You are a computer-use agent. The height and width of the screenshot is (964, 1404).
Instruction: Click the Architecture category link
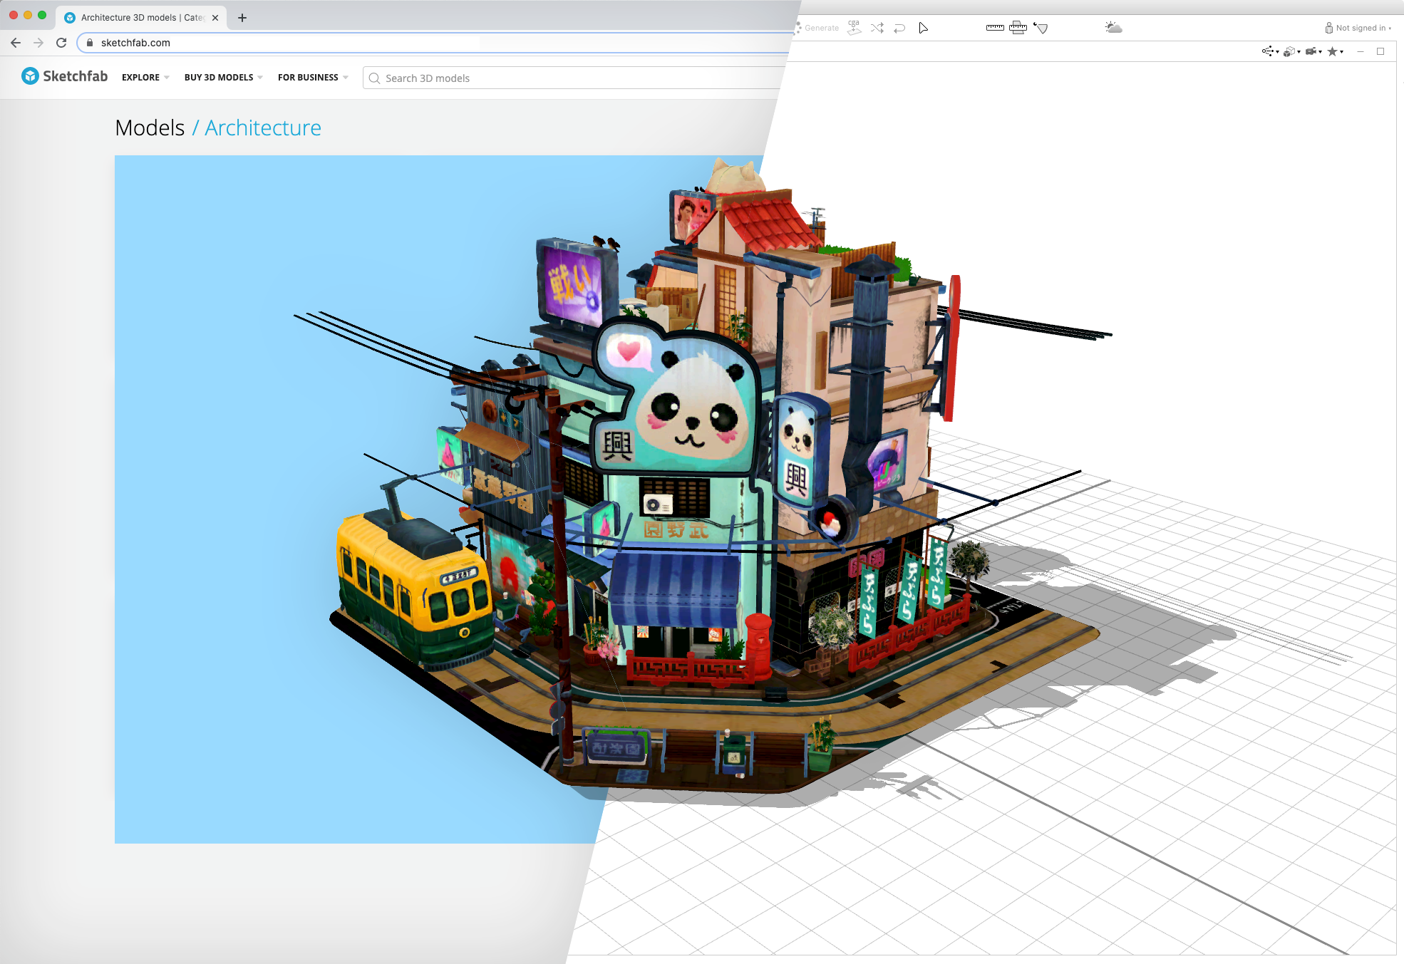coord(263,128)
